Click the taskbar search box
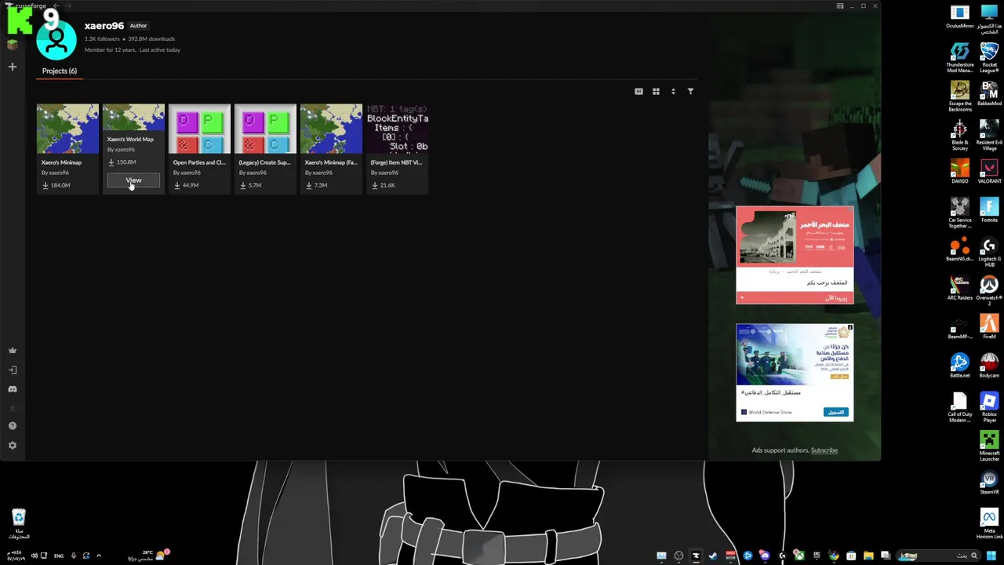Viewport: 1004px width, 565px height. [937, 556]
